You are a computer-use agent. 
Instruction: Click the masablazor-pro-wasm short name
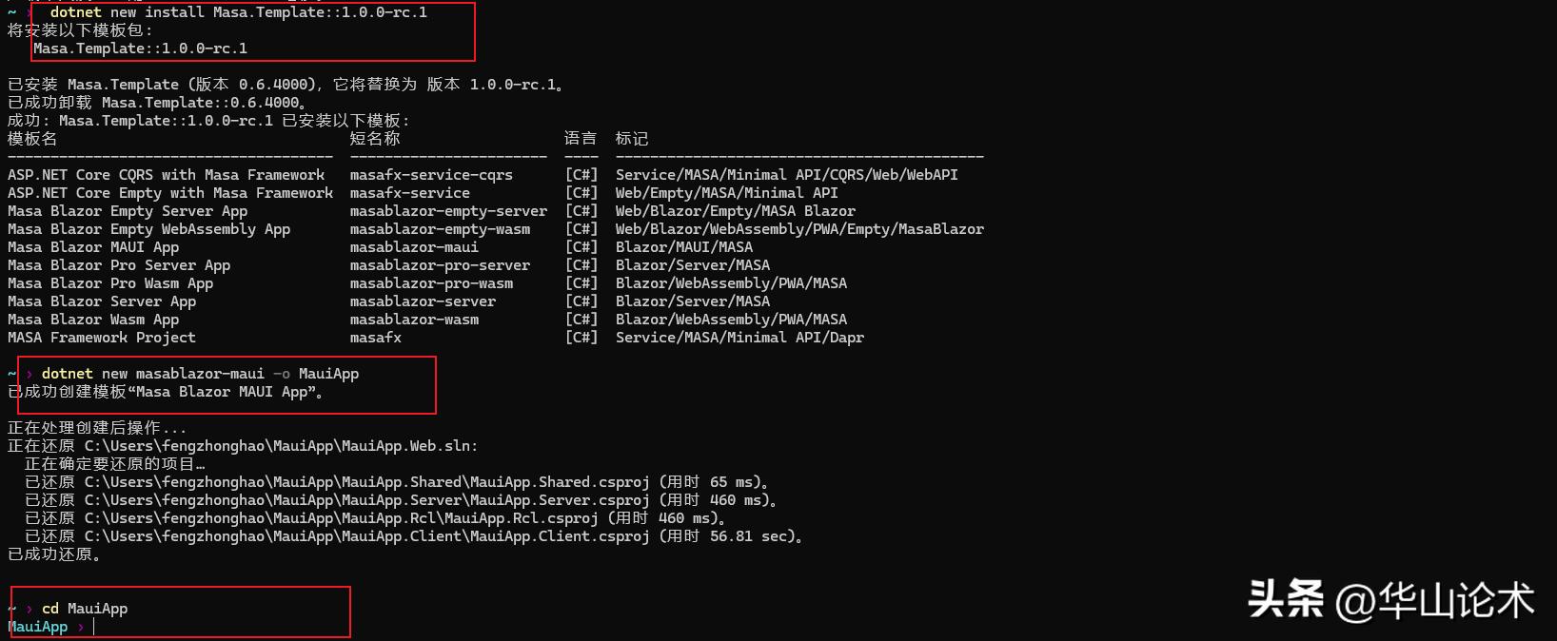pos(430,283)
